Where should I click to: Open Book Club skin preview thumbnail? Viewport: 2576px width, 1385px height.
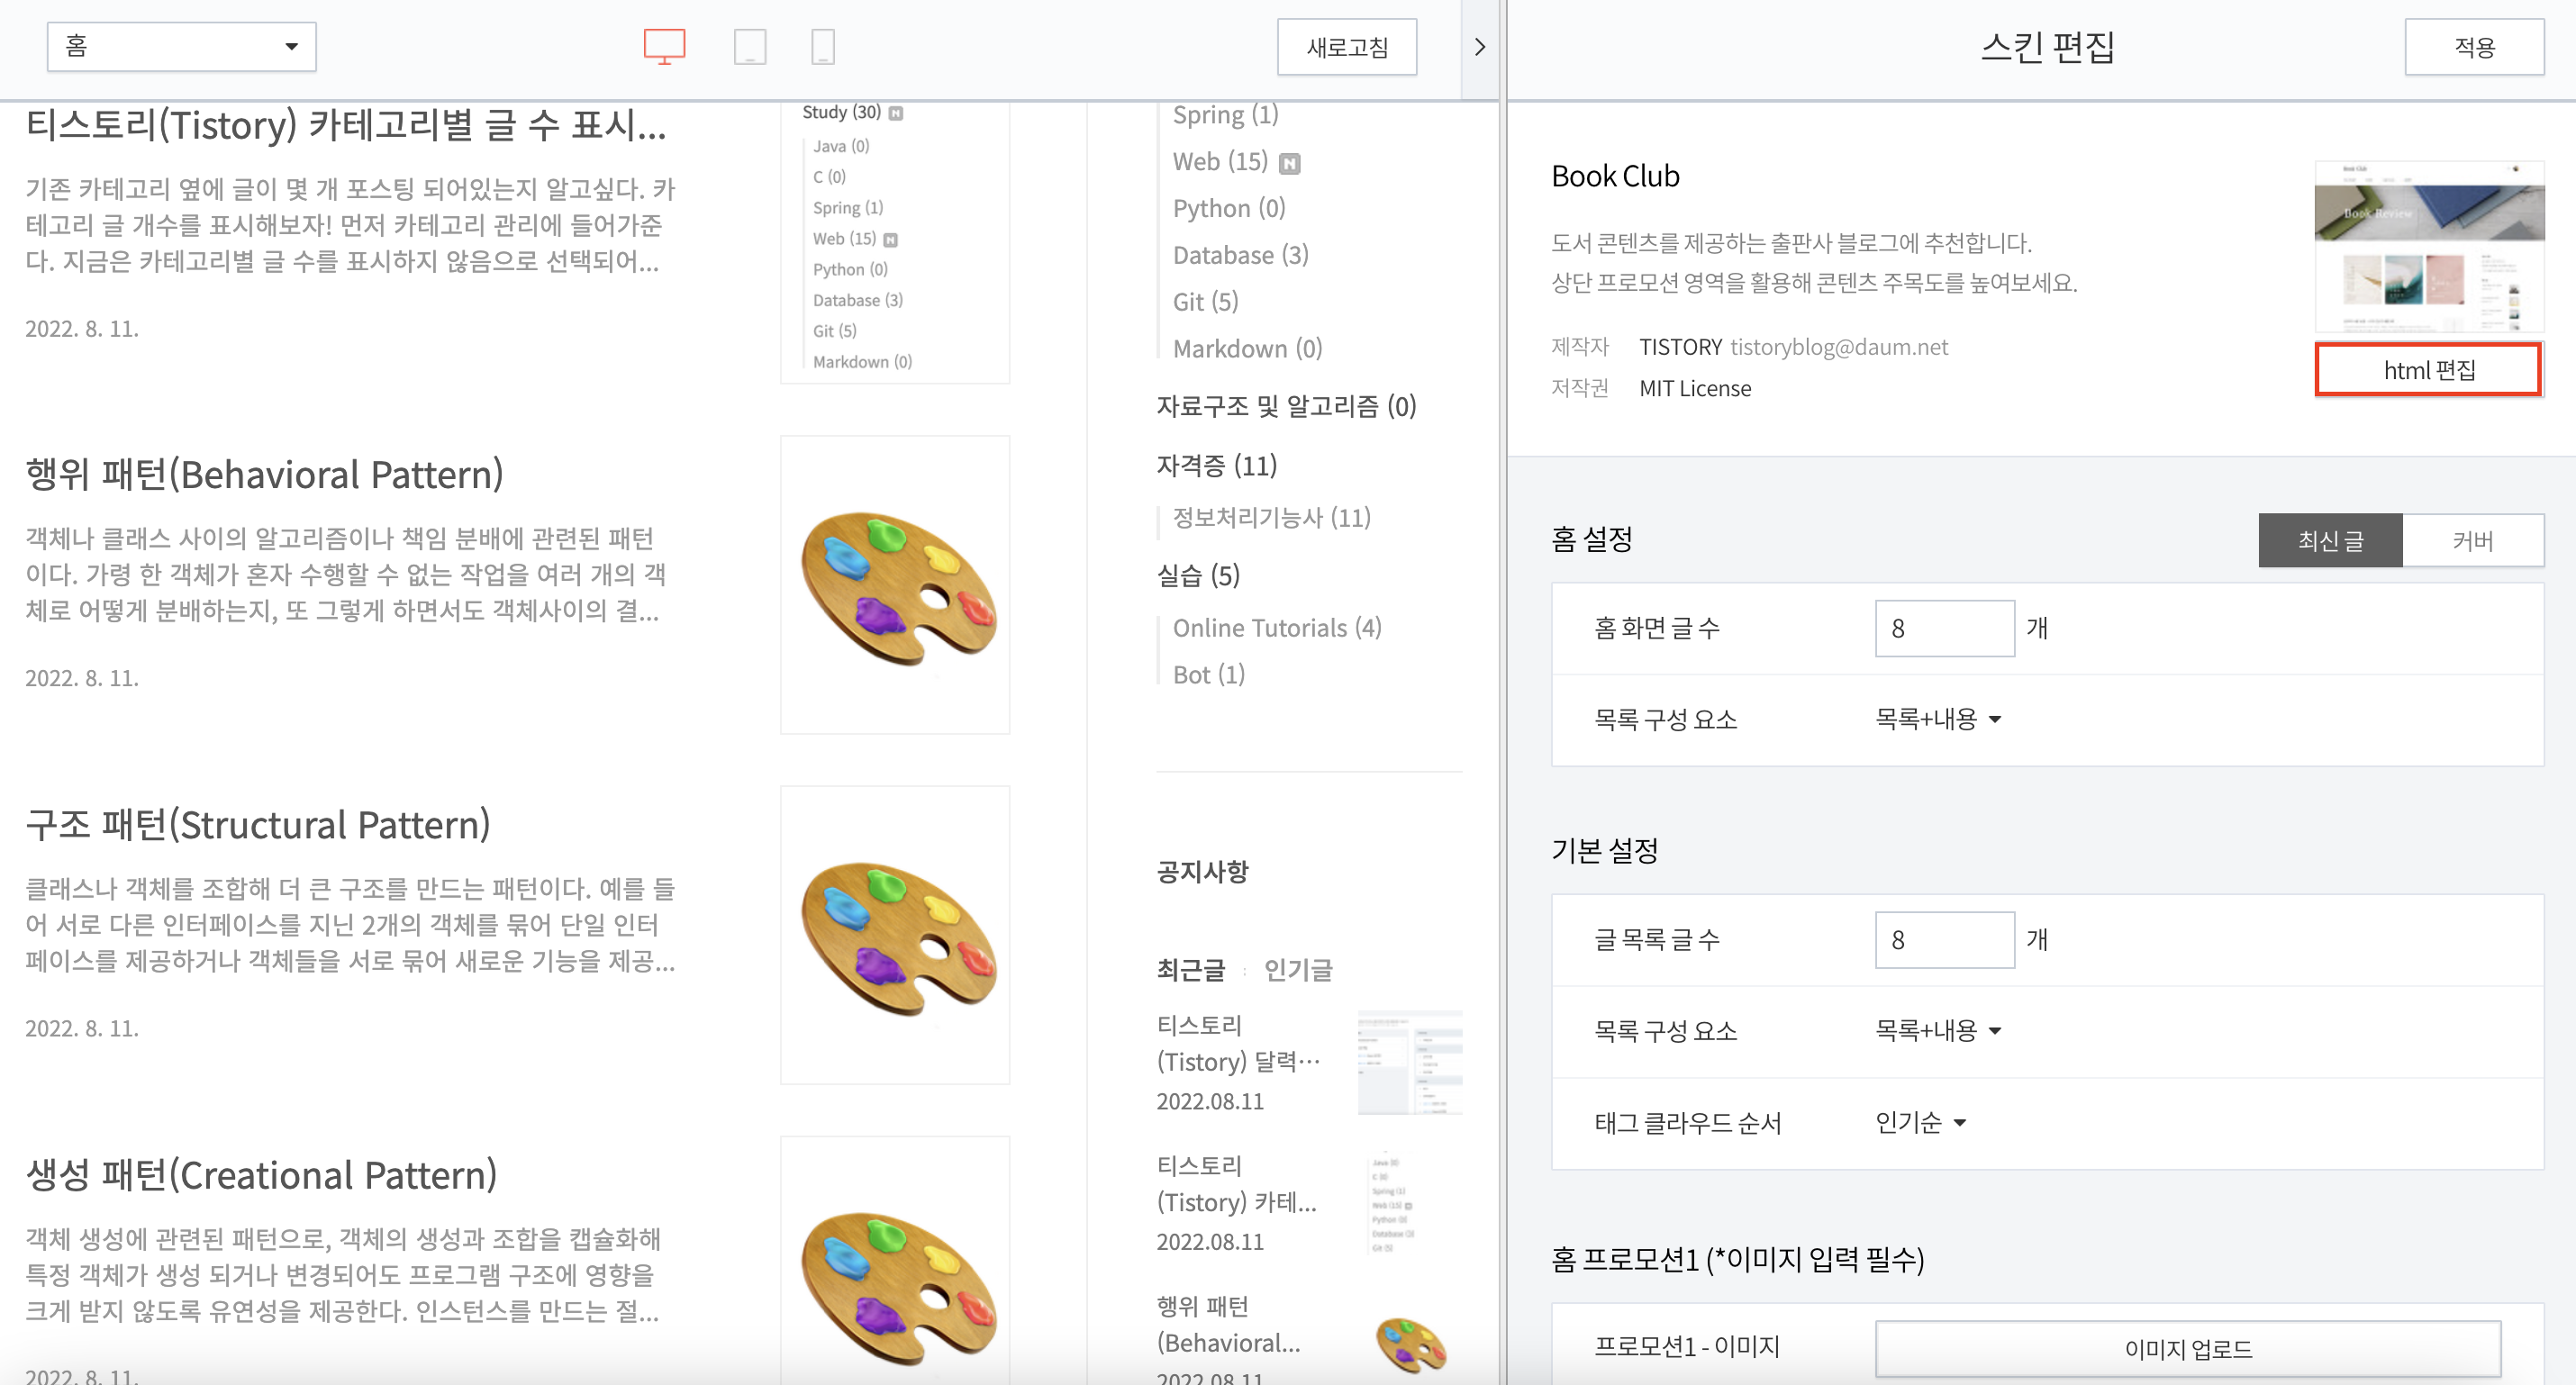tap(2428, 246)
